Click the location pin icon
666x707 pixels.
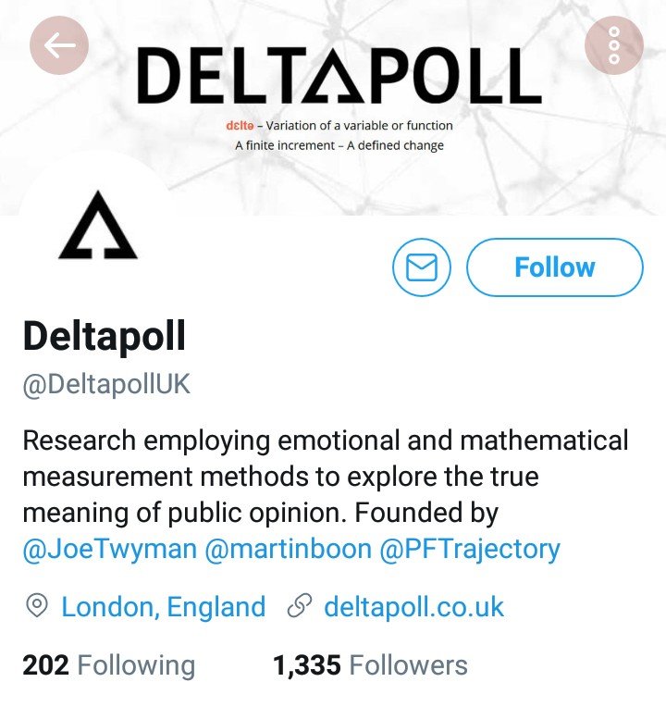pos(37,607)
